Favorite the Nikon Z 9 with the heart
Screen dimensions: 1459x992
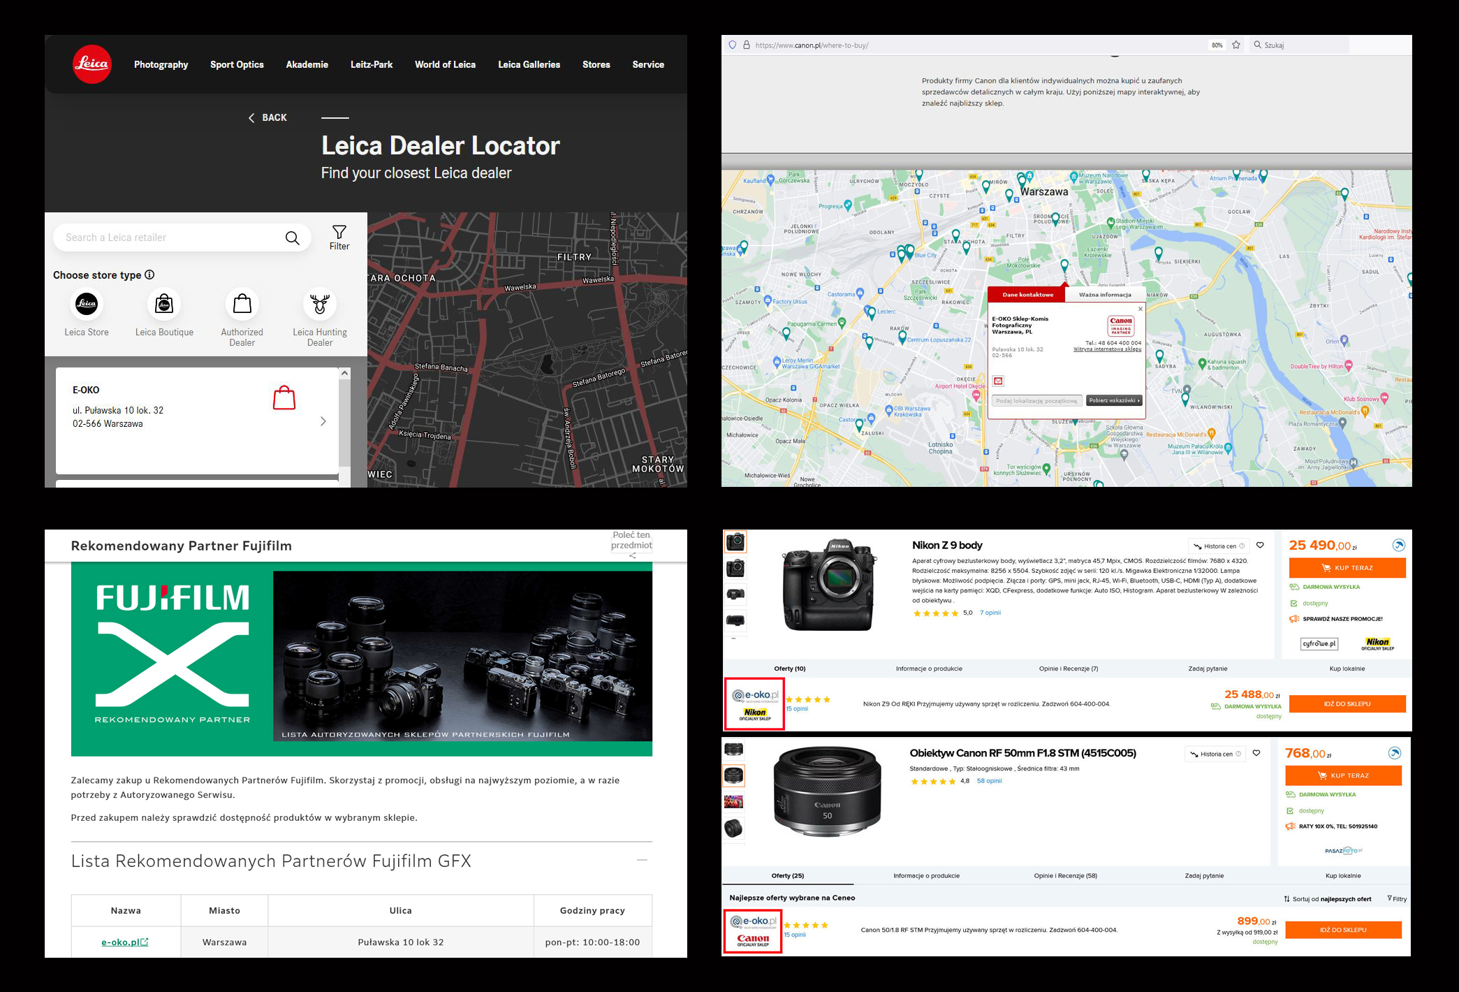(x=1261, y=546)
